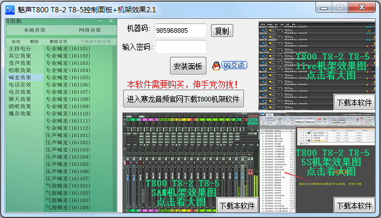Viewport: 381px width, 218px height.
Task: Focus the 机器码 field showing 985968885
Action: coord(181,30)
